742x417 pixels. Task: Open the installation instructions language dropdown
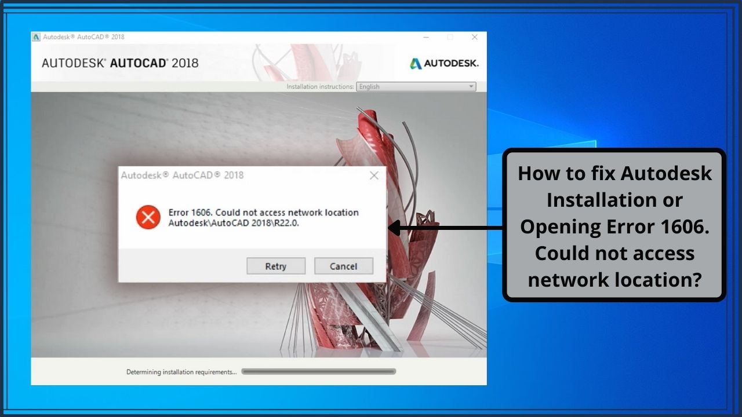416,87
